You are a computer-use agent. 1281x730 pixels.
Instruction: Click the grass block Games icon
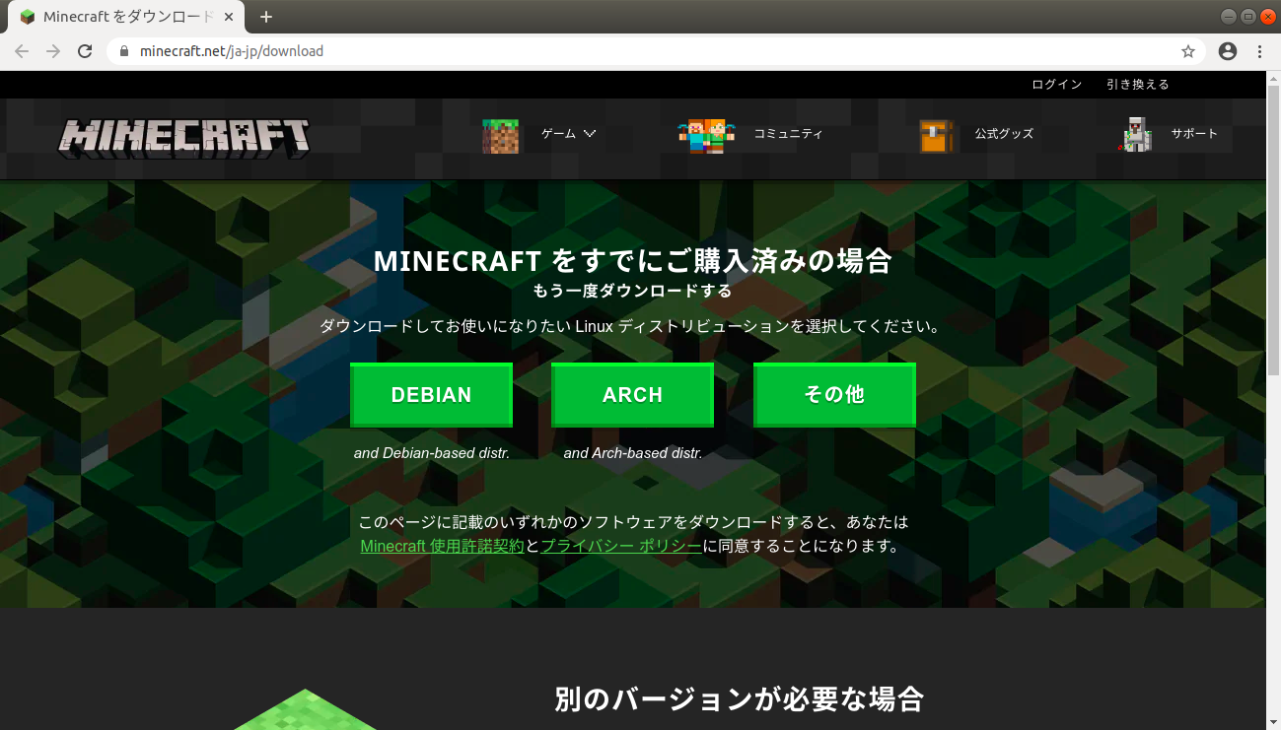[500, 135]
